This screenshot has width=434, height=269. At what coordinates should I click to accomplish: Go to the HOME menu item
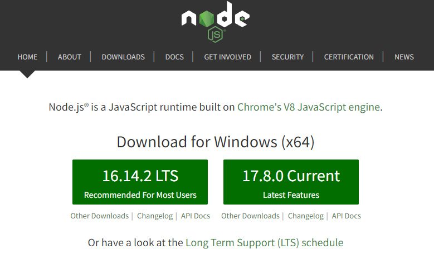coord(27,57)
